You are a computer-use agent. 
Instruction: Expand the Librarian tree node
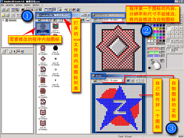3,20
